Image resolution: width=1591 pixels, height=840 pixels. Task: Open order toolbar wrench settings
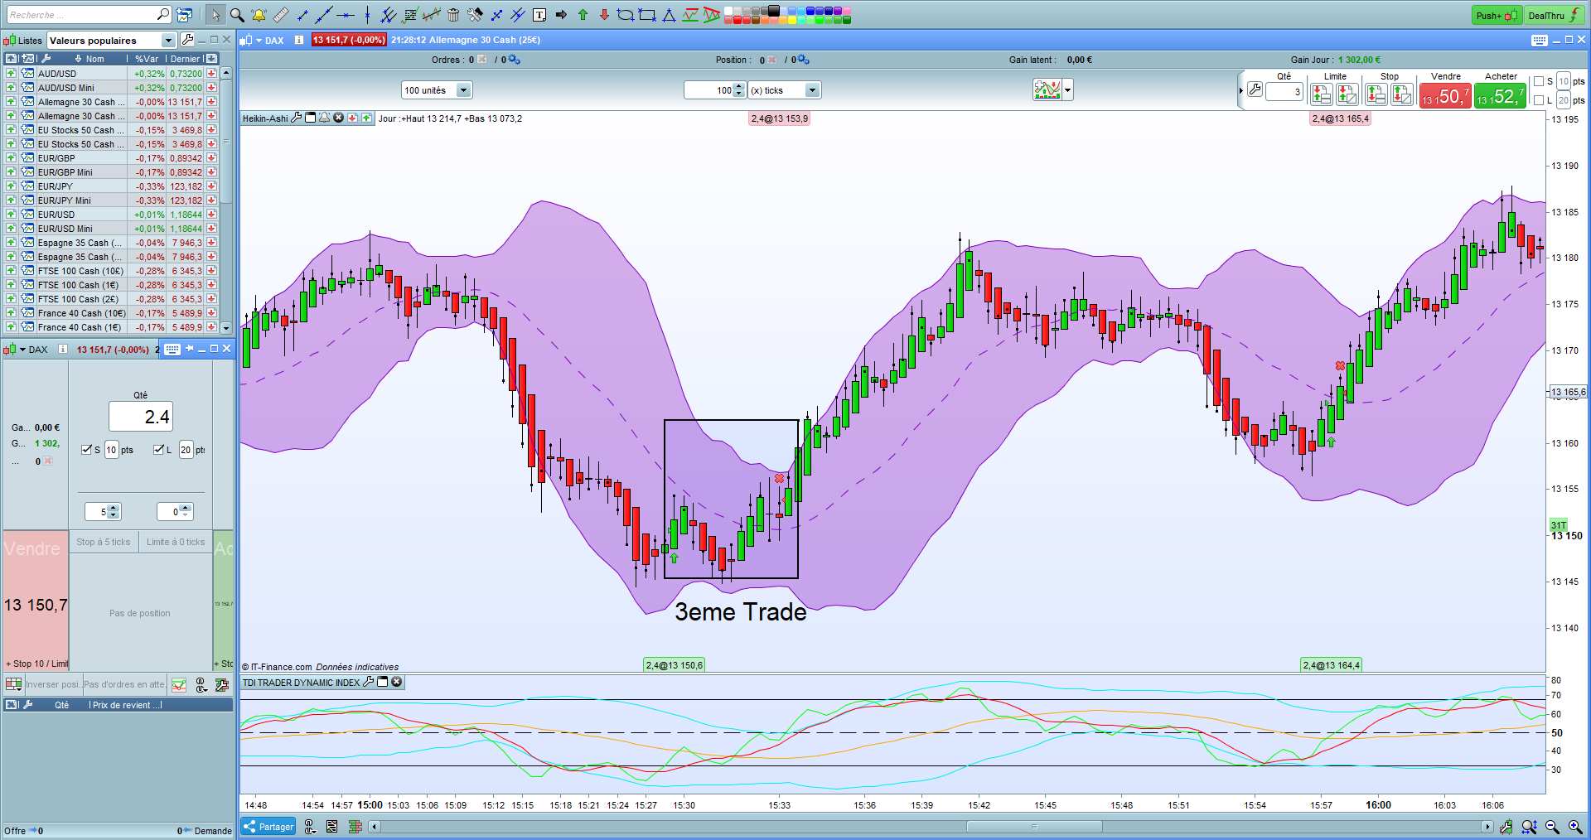coord(1255,89)
